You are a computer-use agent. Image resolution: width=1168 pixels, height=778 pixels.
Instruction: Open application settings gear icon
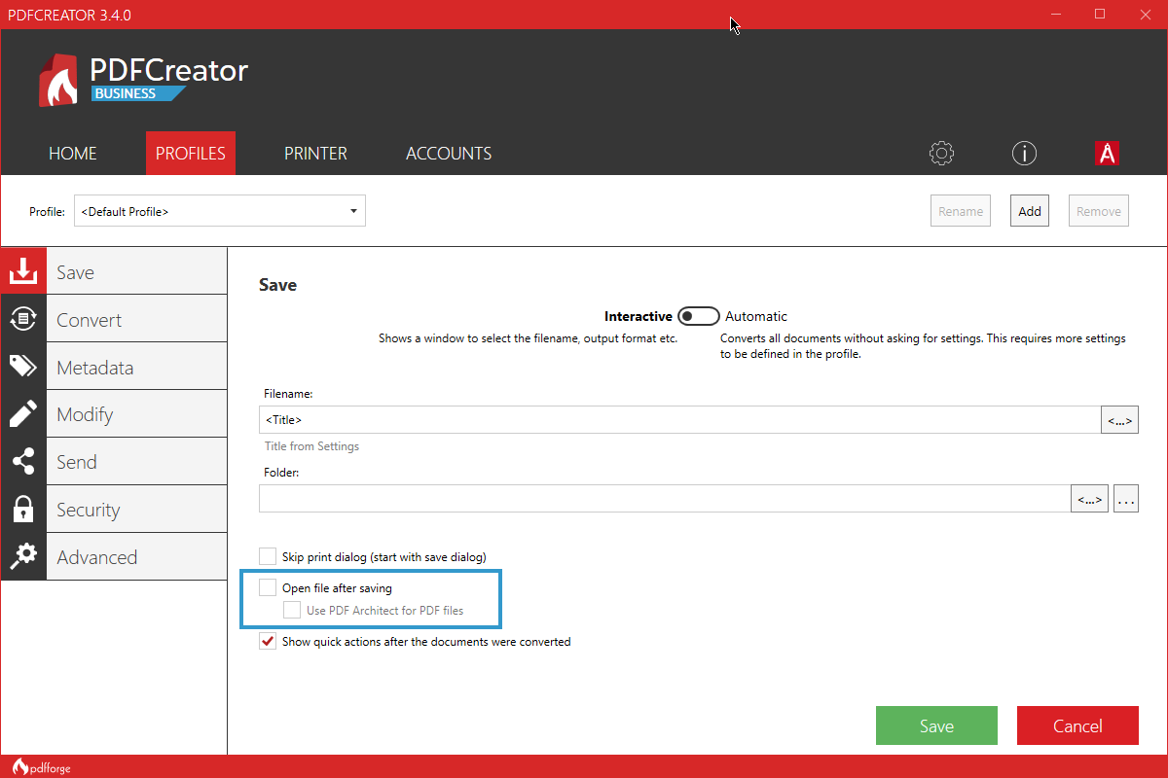pyautogui.click(x=941, y=153)
